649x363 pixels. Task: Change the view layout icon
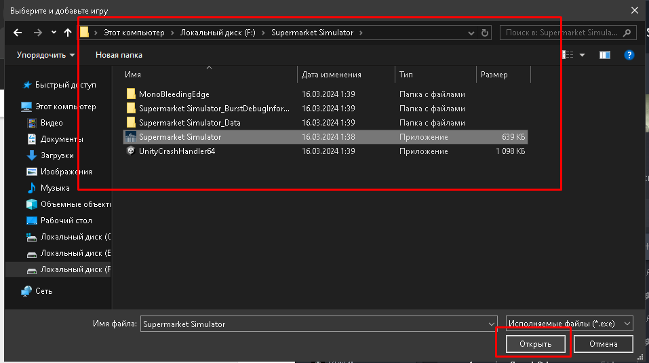(x=568, y=55)
